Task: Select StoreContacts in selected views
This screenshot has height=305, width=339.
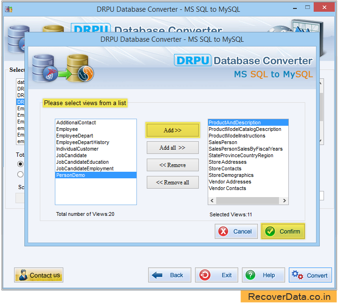Action: 248,168
